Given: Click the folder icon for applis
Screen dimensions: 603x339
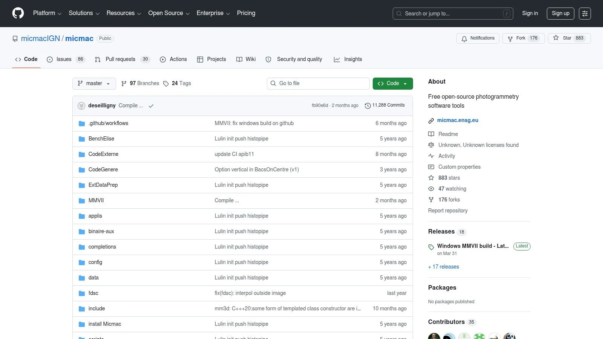Looking at the screenshot, I should (x=82, y=216).
